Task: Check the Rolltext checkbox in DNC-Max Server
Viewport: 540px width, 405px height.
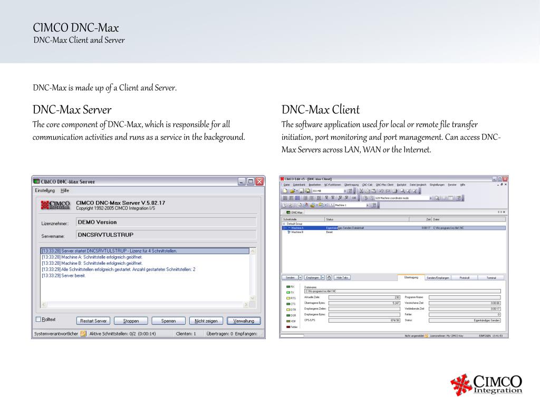Action: [38, 319]
